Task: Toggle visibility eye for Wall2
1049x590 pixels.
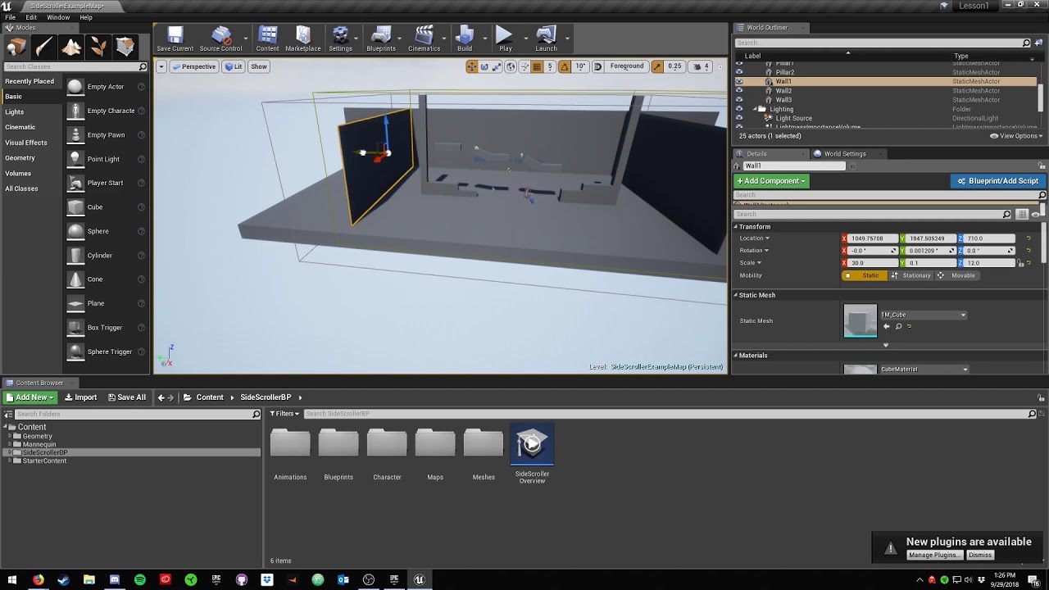Action: pyautogui.click(x=739, y=91)
